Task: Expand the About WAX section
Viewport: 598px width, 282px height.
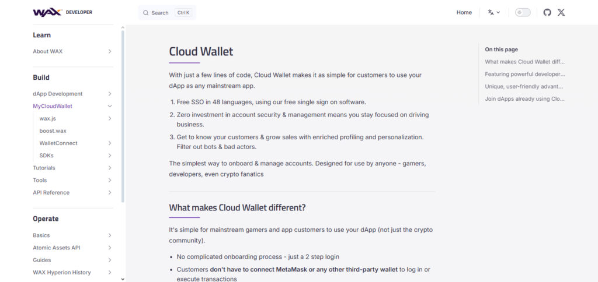Action: (109, 51)
